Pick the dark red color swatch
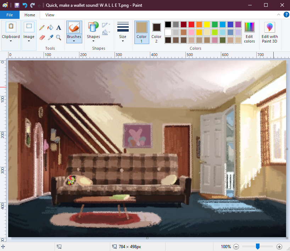 point(184,24)
